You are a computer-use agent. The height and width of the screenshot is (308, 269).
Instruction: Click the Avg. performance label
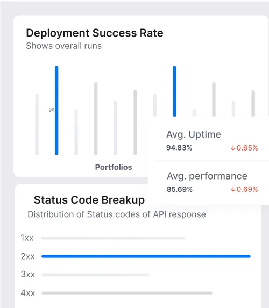(207, 176)
